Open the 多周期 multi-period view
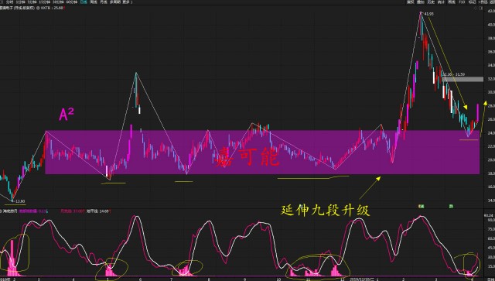 [115, 2]
